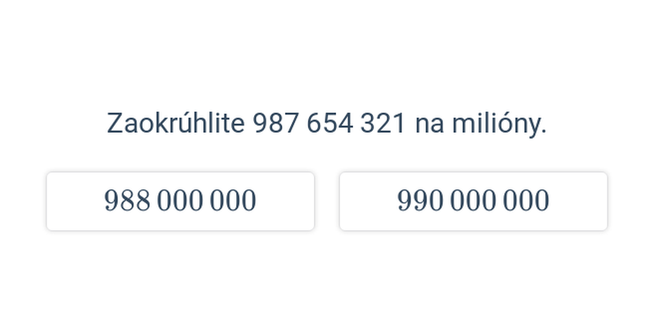Click the "987" group in the question

275,124
